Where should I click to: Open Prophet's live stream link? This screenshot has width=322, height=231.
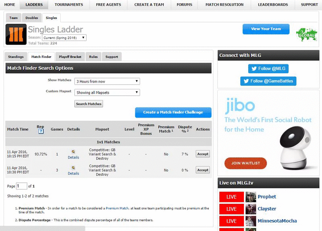(x=267, y=197)
